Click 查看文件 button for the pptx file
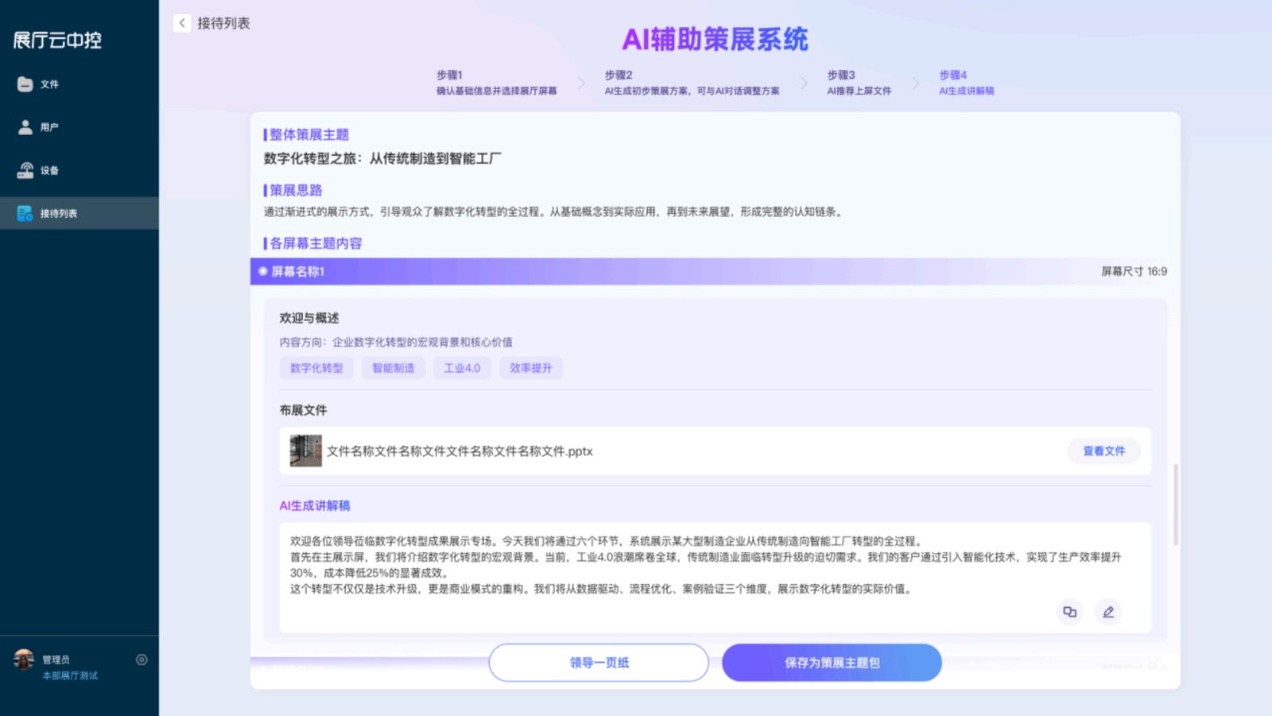1272x716 pixels. point(1103,451)
